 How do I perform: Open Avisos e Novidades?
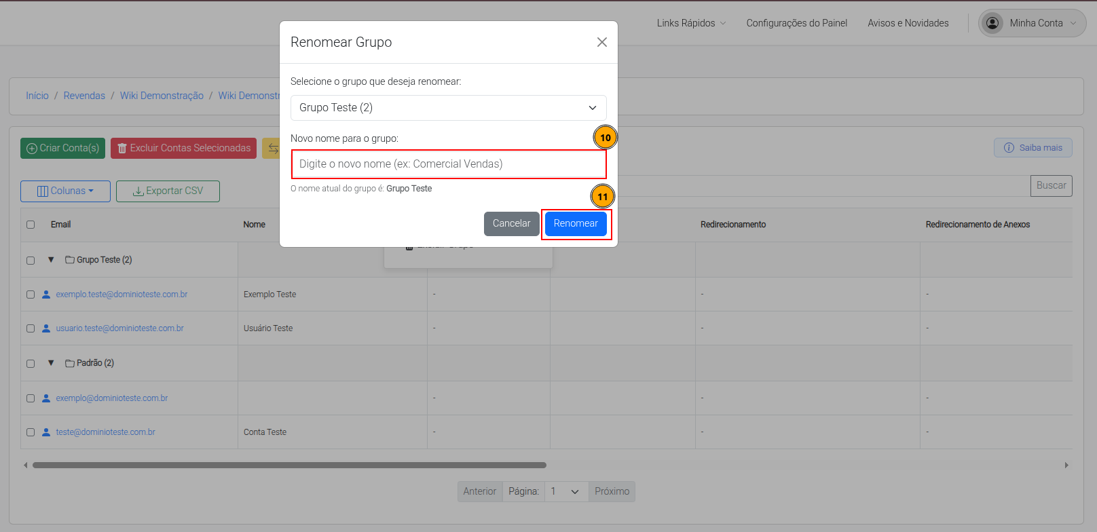[x=908, y=23]
